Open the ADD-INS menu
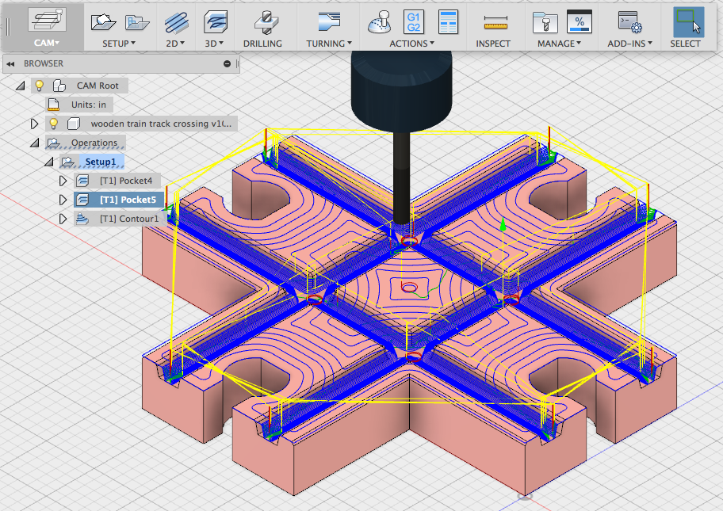 click(x=630, y=44)
